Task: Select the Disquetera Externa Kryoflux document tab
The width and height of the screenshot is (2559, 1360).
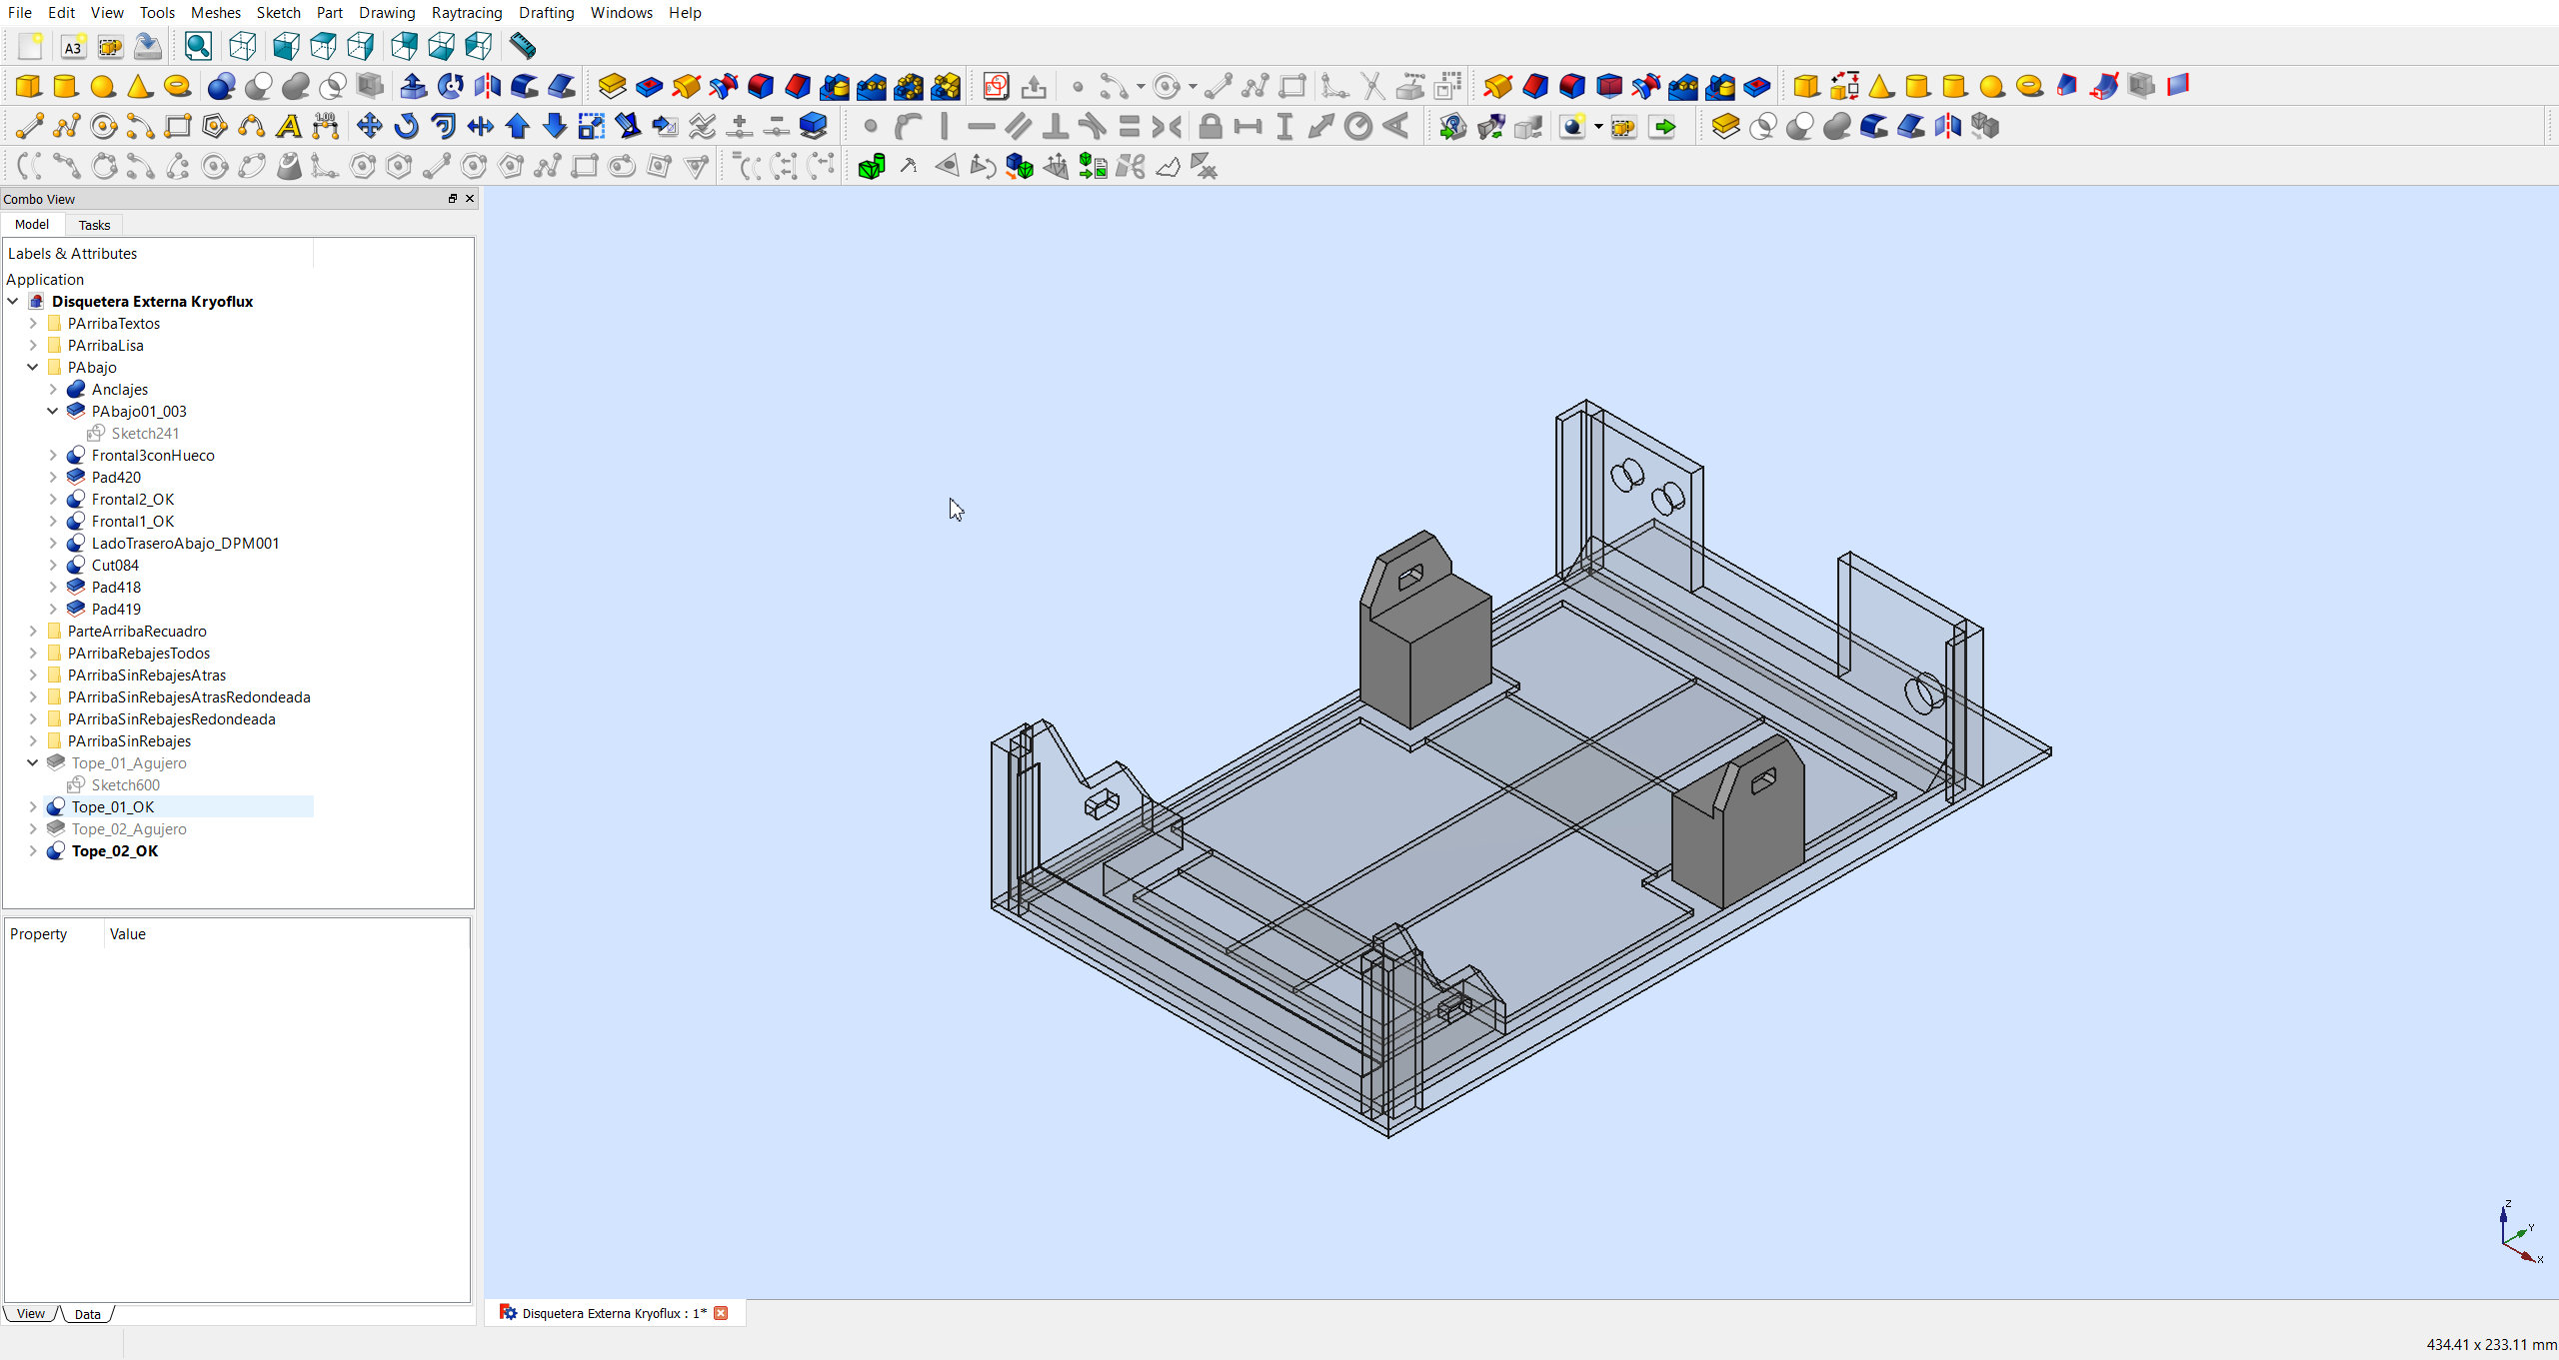Action: click(614, 1313)
